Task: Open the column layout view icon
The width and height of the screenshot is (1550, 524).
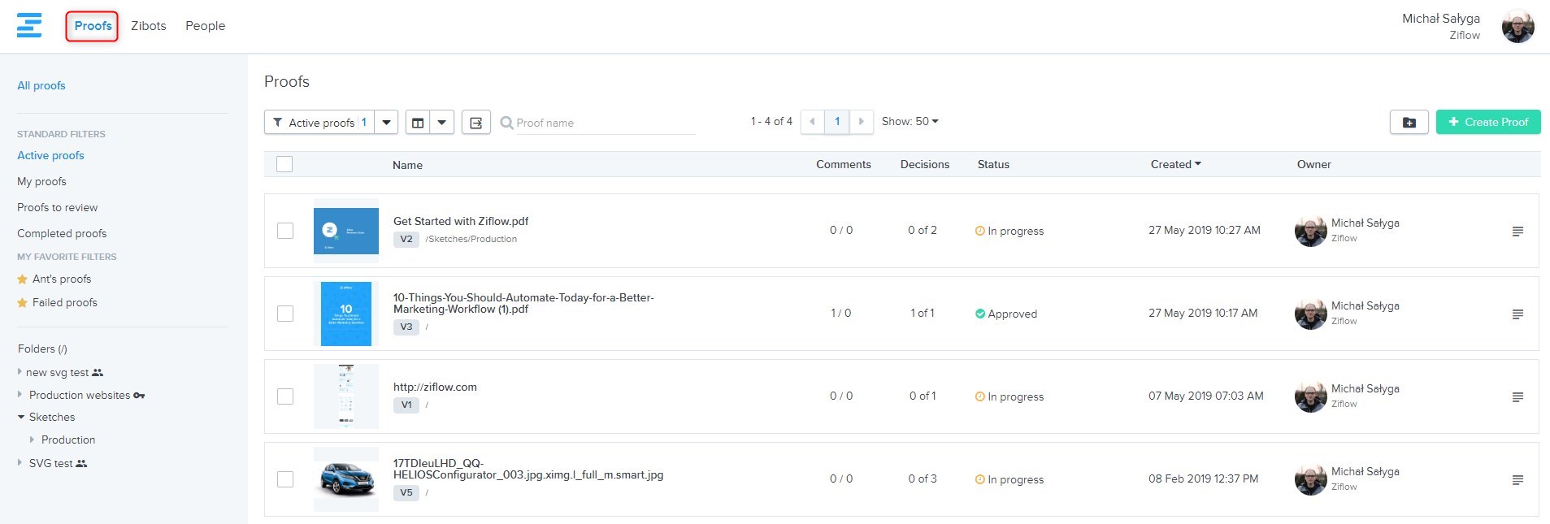Action: [x=418, y=123]
